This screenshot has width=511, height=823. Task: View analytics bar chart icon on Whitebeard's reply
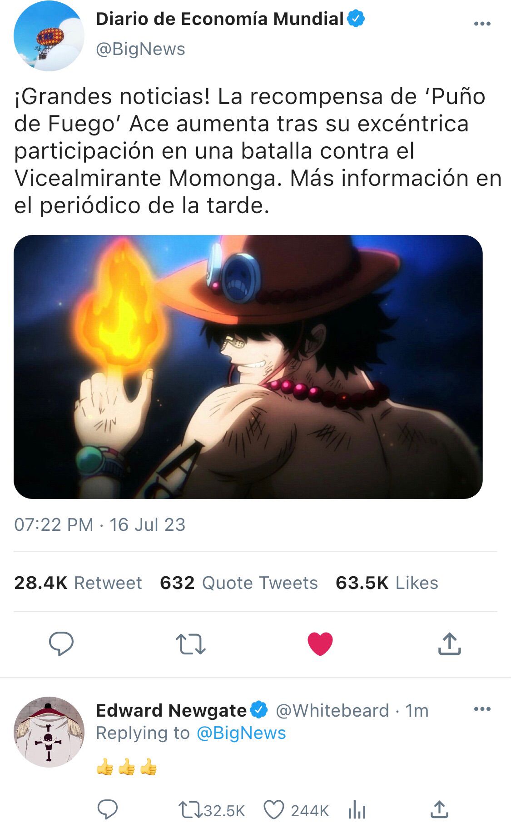coord(357,810)
